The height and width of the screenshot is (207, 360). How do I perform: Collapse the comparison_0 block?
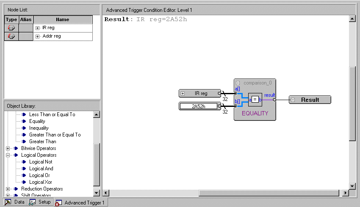238,83
